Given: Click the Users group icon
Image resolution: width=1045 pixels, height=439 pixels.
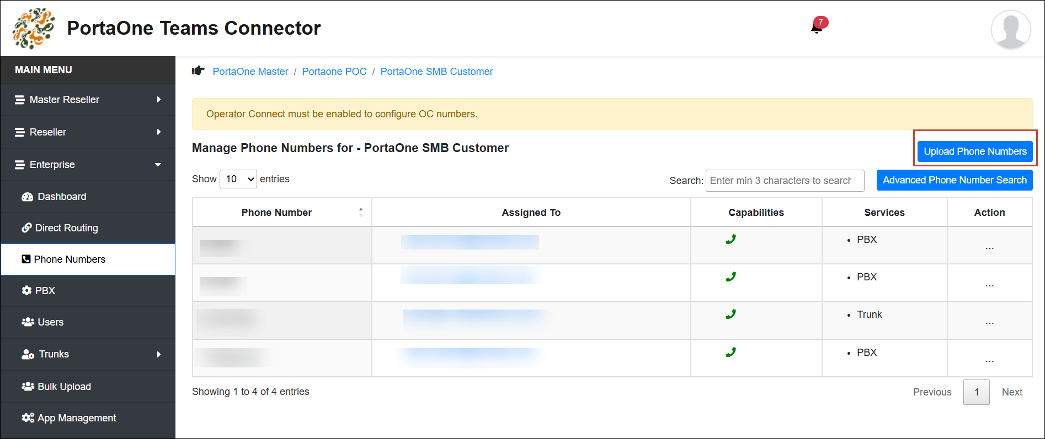Looking at the screenshot, I should click(28, 322).
